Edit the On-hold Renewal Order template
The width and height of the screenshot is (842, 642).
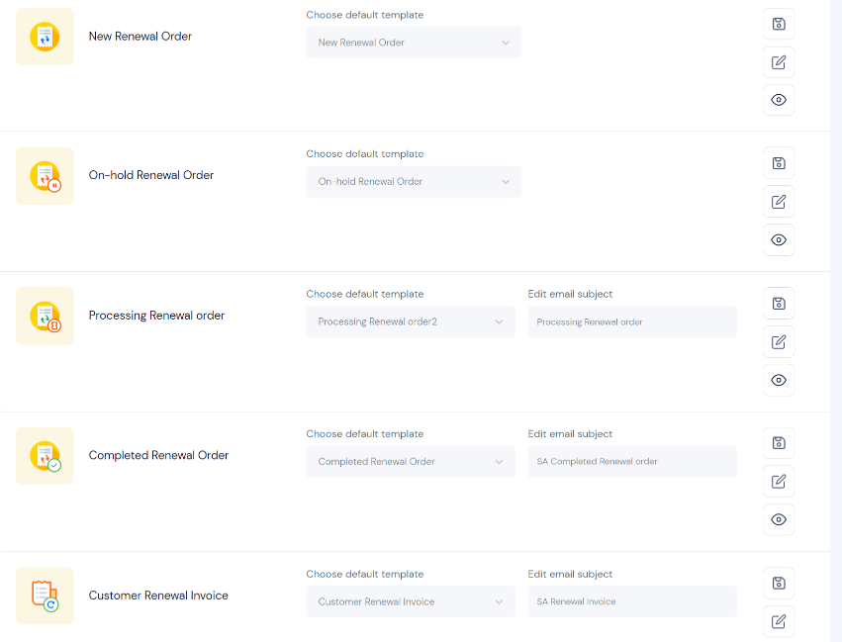[x=779, y=202]
